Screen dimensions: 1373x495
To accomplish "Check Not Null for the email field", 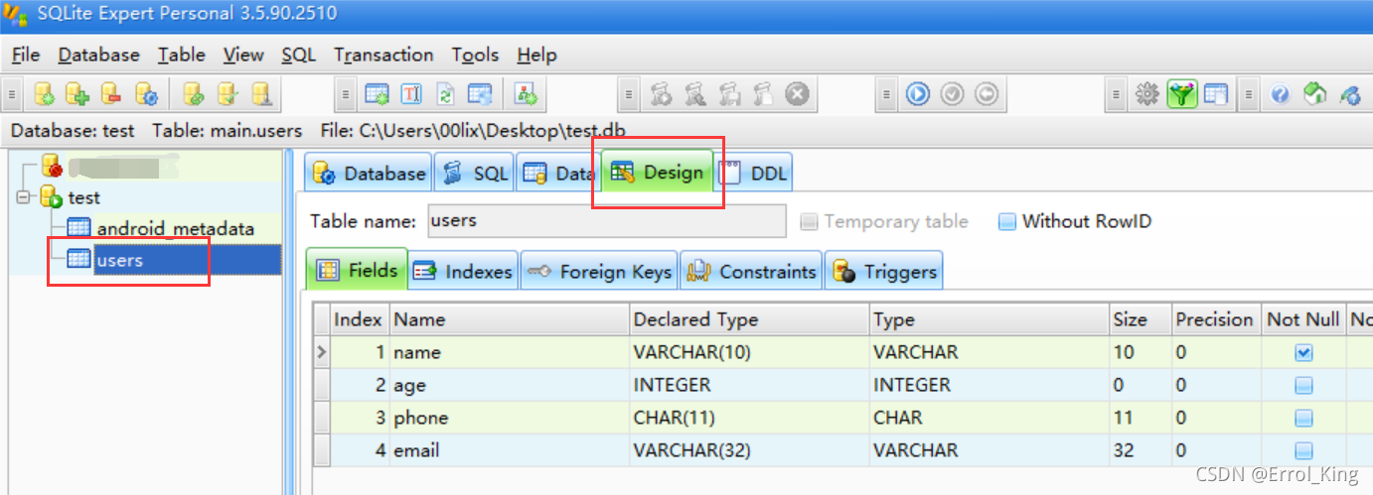I will coord(1304,450).
